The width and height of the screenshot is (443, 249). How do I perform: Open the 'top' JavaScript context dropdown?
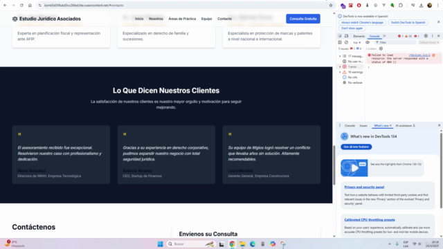point(357,42)
